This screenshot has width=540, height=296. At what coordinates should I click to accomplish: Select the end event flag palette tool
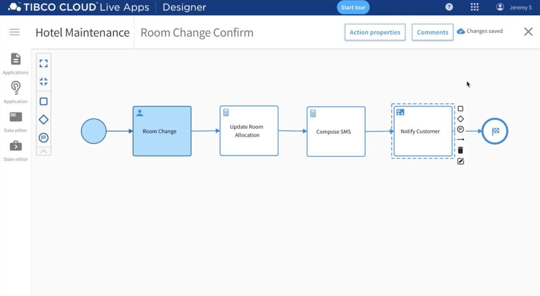(44, 138)
